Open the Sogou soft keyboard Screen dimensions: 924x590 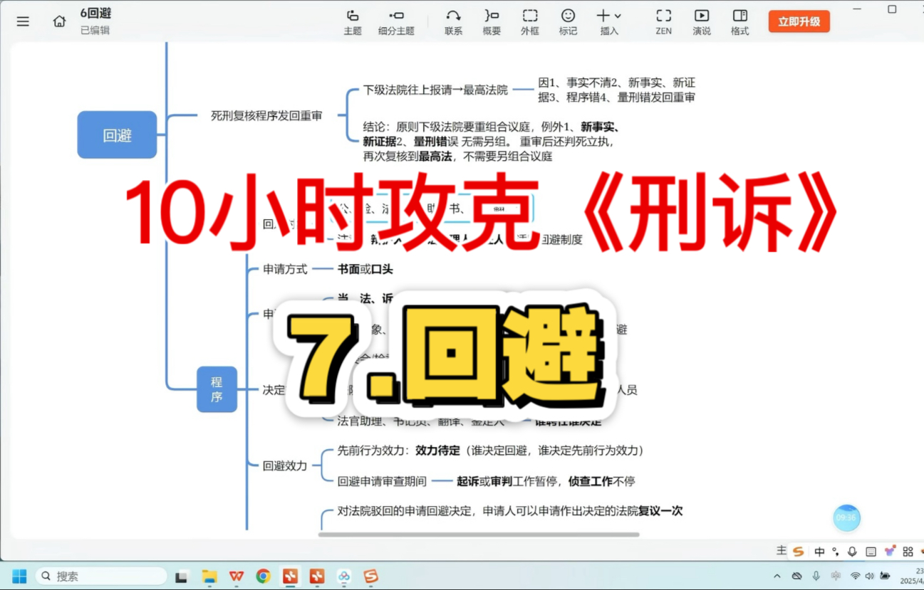(x=871, y=552)
